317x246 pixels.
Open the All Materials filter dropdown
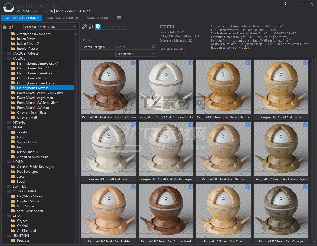click(136, 54)
